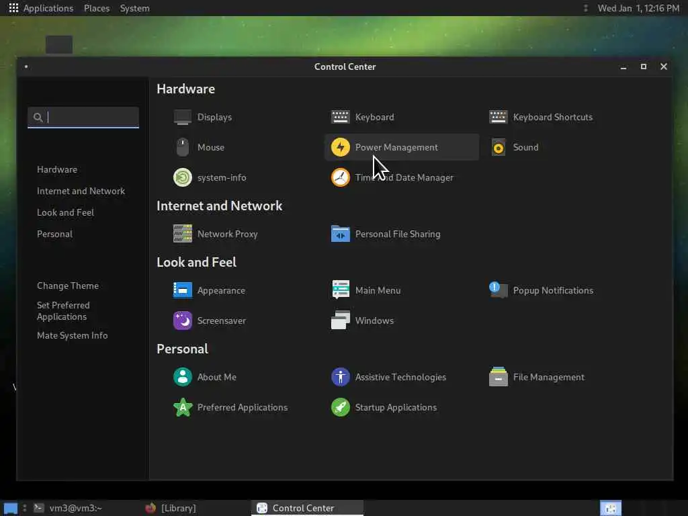This screenshot has width=688, height=516.
Task: Open the Screensaver moon icon
Action: 183,320
